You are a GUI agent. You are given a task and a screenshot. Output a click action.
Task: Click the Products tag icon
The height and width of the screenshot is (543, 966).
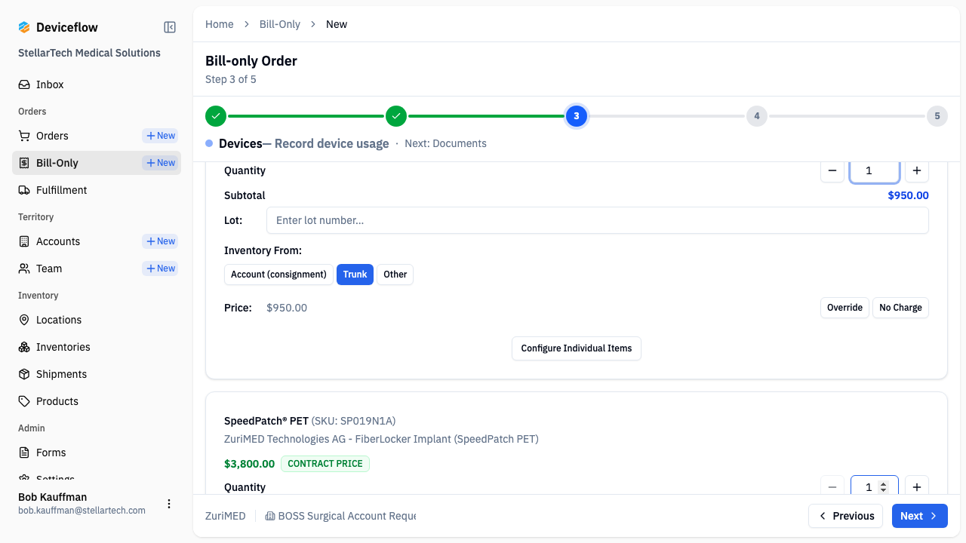pos(24,401)
